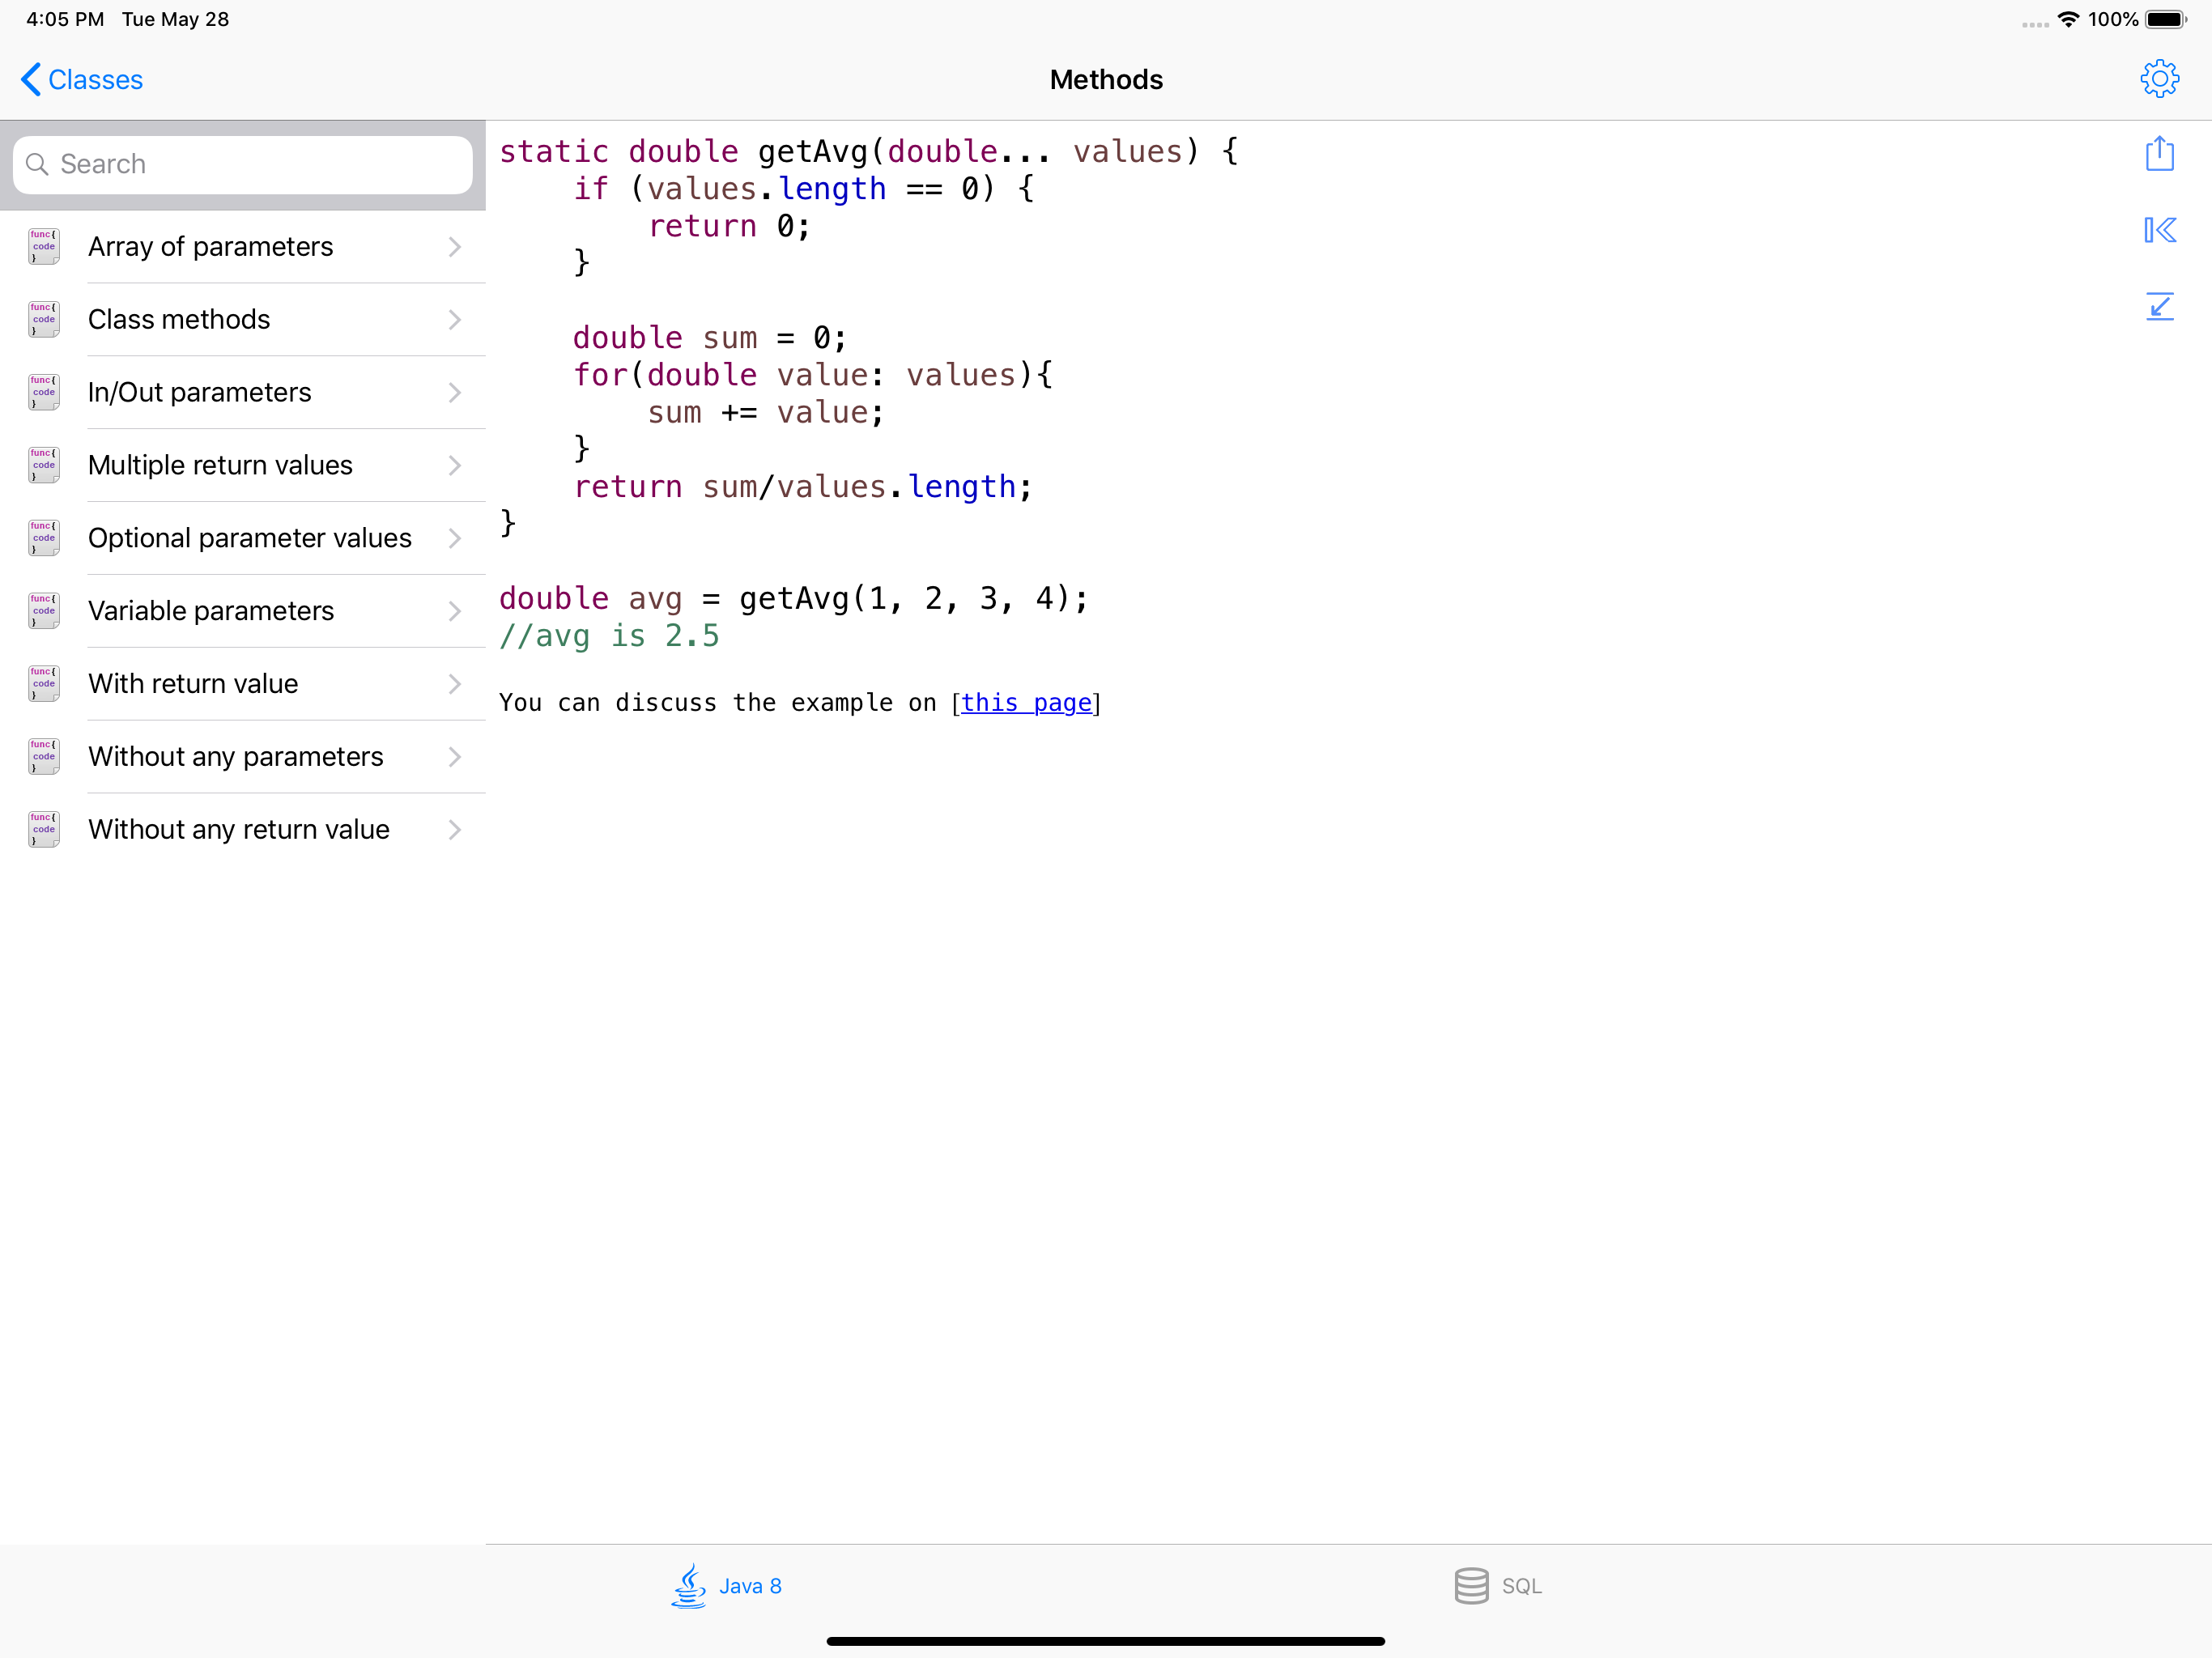The image size is (2212, 1658).
Task: Select the Java 8 tab
Action: (x=728, y=1585)
